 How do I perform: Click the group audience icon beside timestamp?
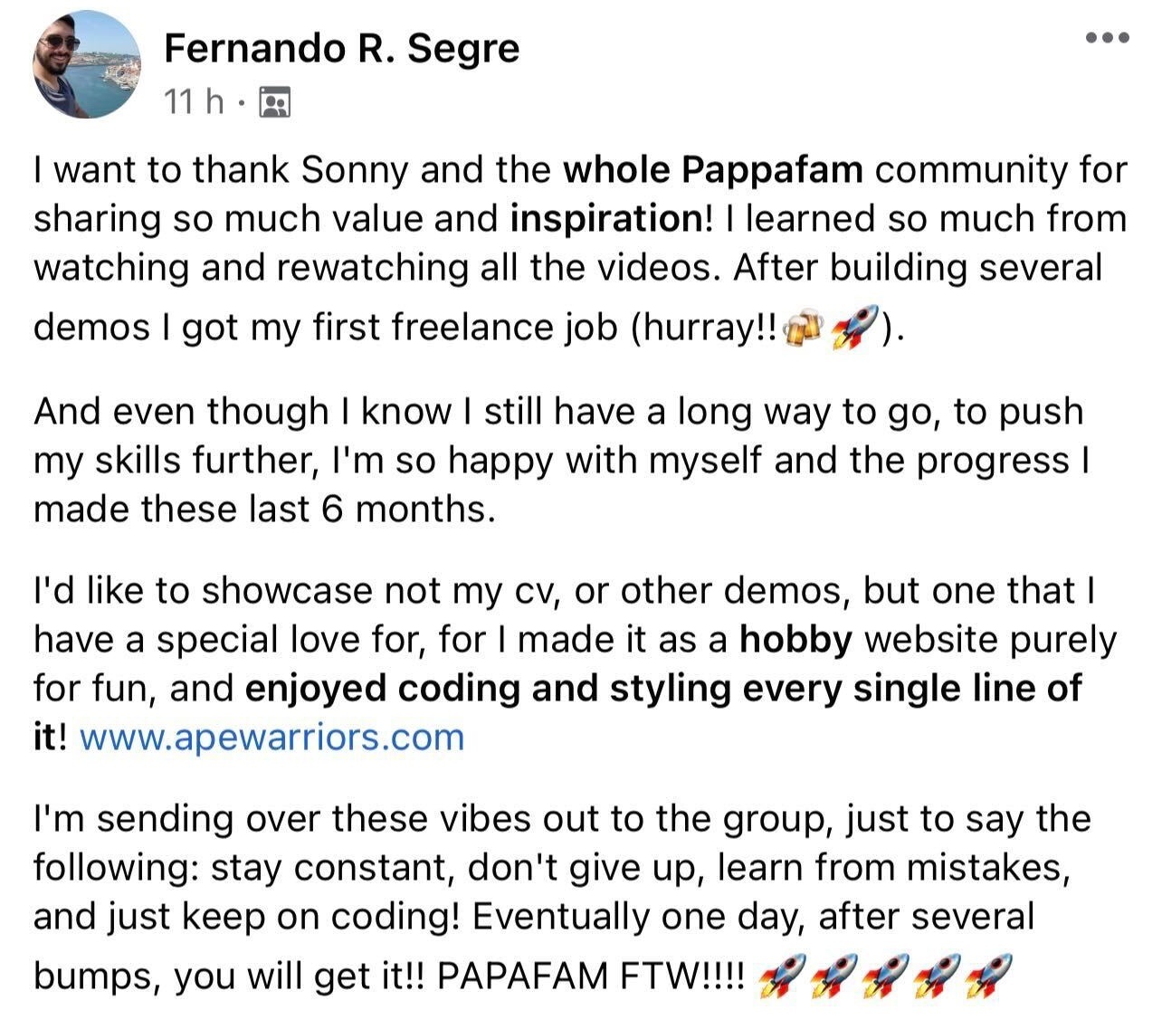click(x=274, y=103)
